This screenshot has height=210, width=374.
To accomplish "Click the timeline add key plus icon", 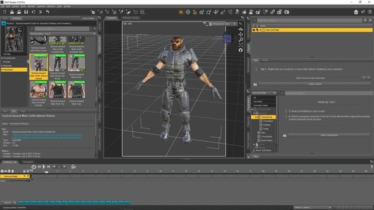I will pyautogui.click(x=2, y=171).
